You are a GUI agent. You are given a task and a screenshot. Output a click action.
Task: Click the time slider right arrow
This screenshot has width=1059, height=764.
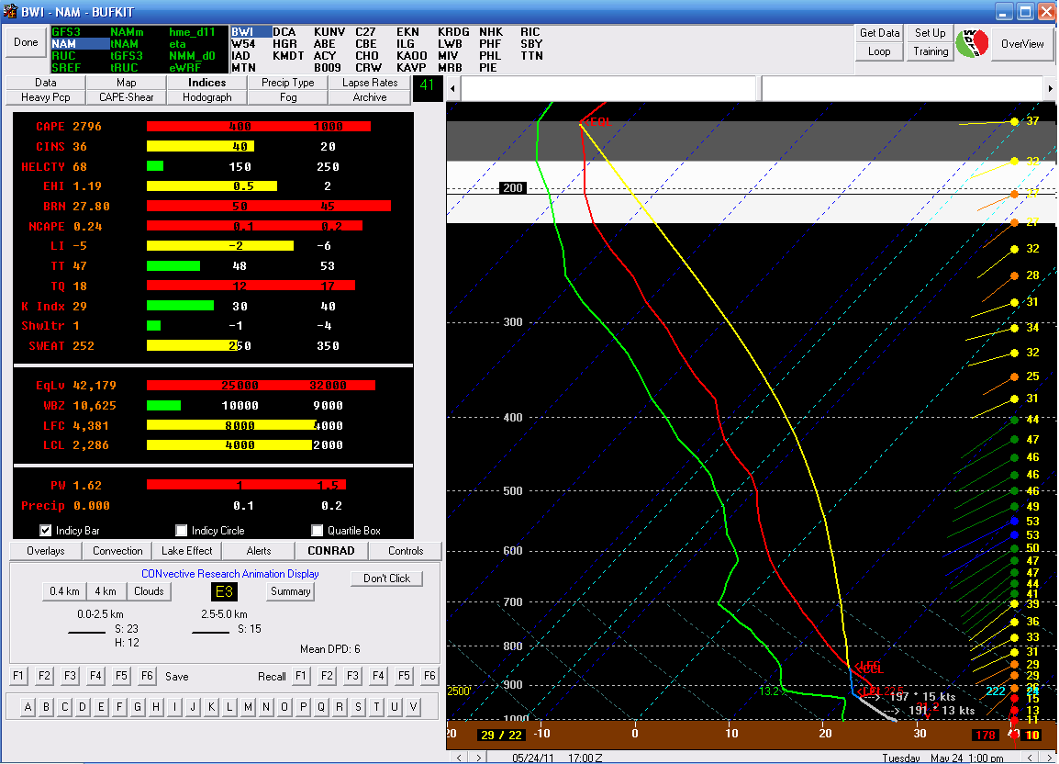click(x=1050, y=88)
